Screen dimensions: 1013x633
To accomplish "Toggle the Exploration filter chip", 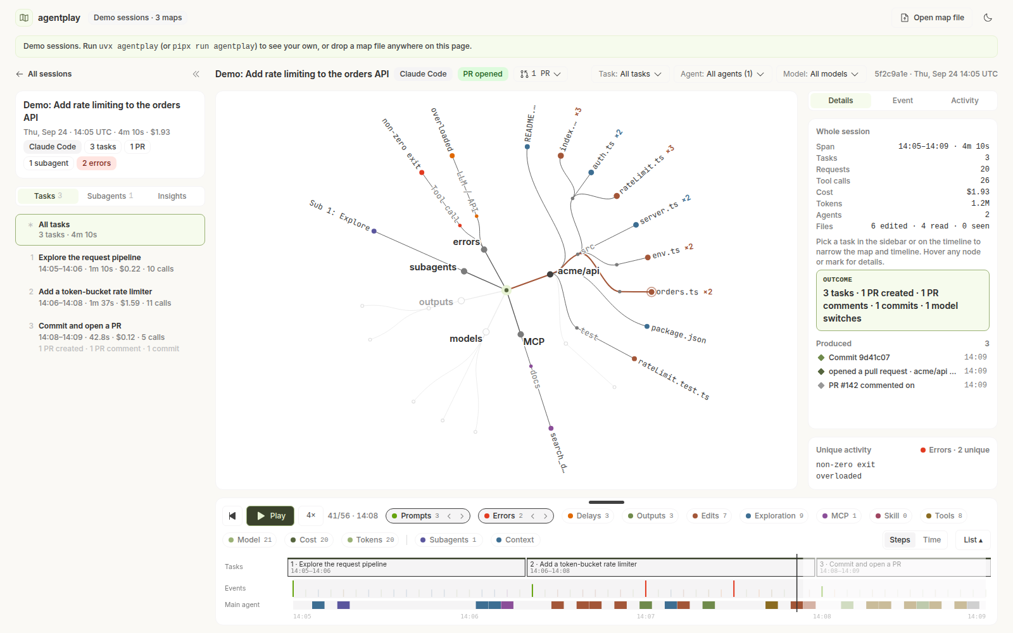I will 774,516.
